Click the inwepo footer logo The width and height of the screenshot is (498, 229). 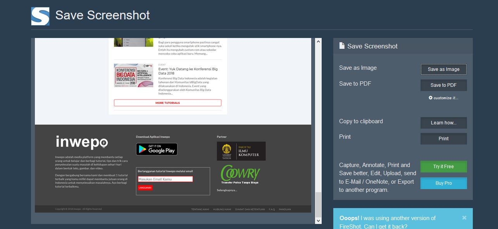point(82,142)
